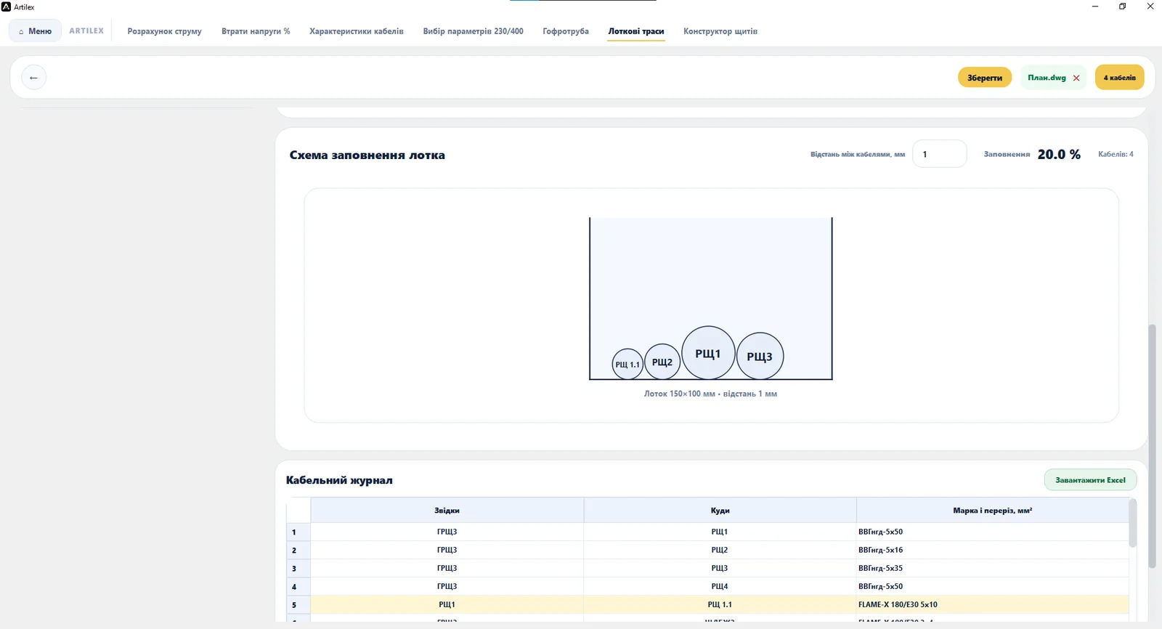
Task: Open Конструктор щитів tab
Action: click(x=720, y=31)
